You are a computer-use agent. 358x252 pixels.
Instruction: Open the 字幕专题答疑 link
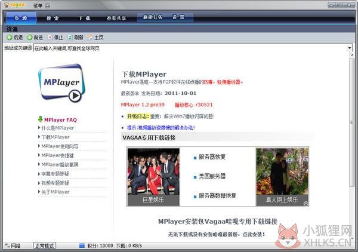point(55,174)
